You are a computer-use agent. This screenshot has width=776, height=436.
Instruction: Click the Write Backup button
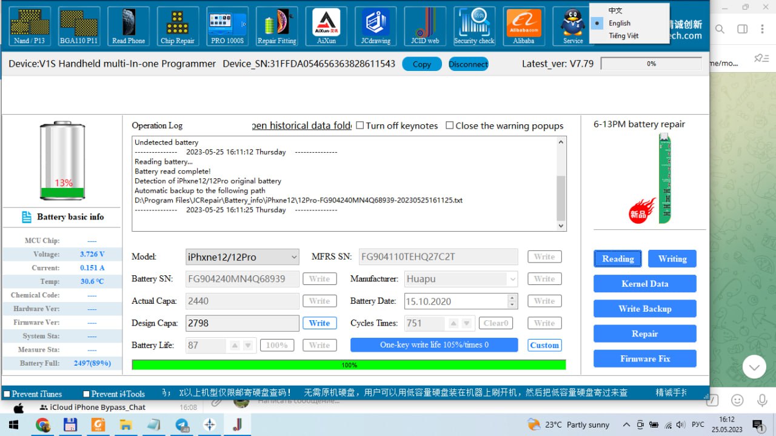(644, 309)
